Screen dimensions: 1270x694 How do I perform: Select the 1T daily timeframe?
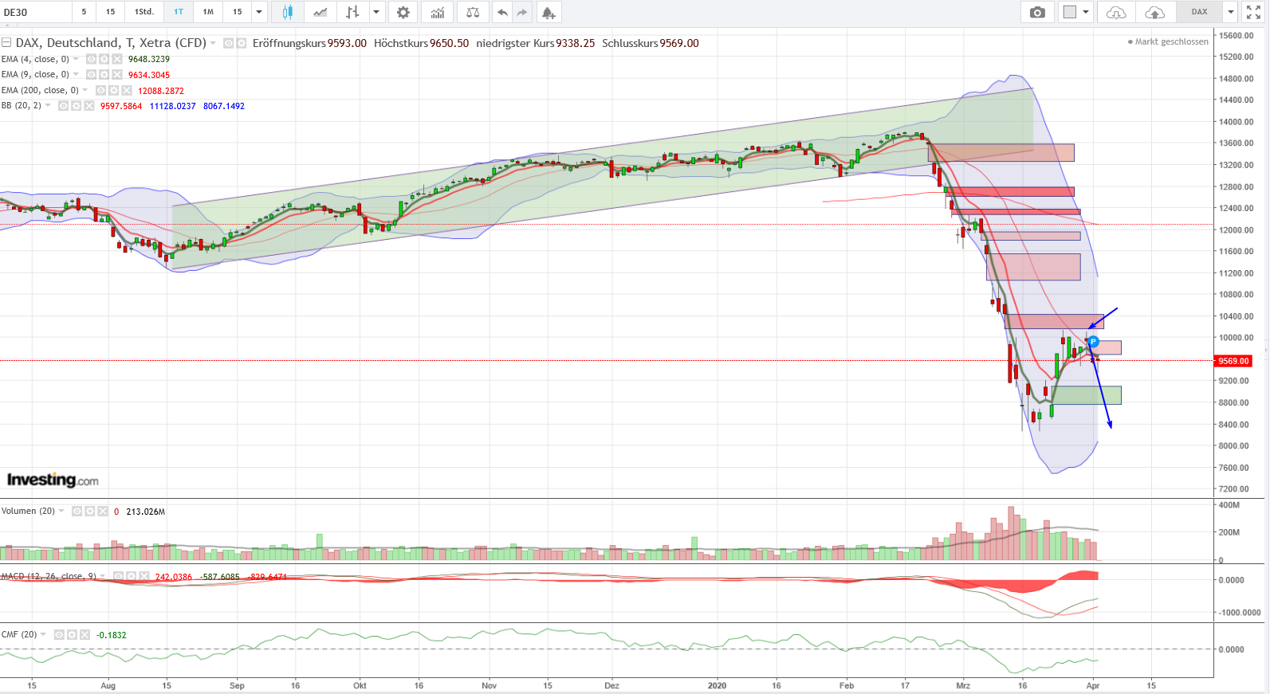point(179,12)
